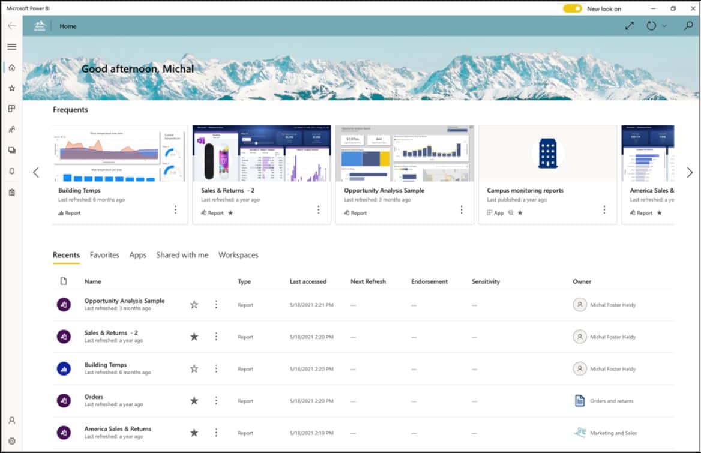Sort by the Owner column header
The width and height of the screenshot is (701, 453).
582,281
